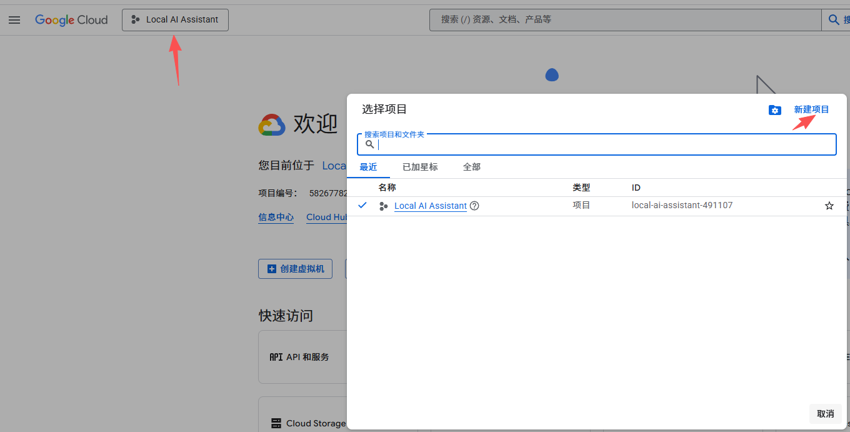Open the Cloud Hub link

[326, 217]
